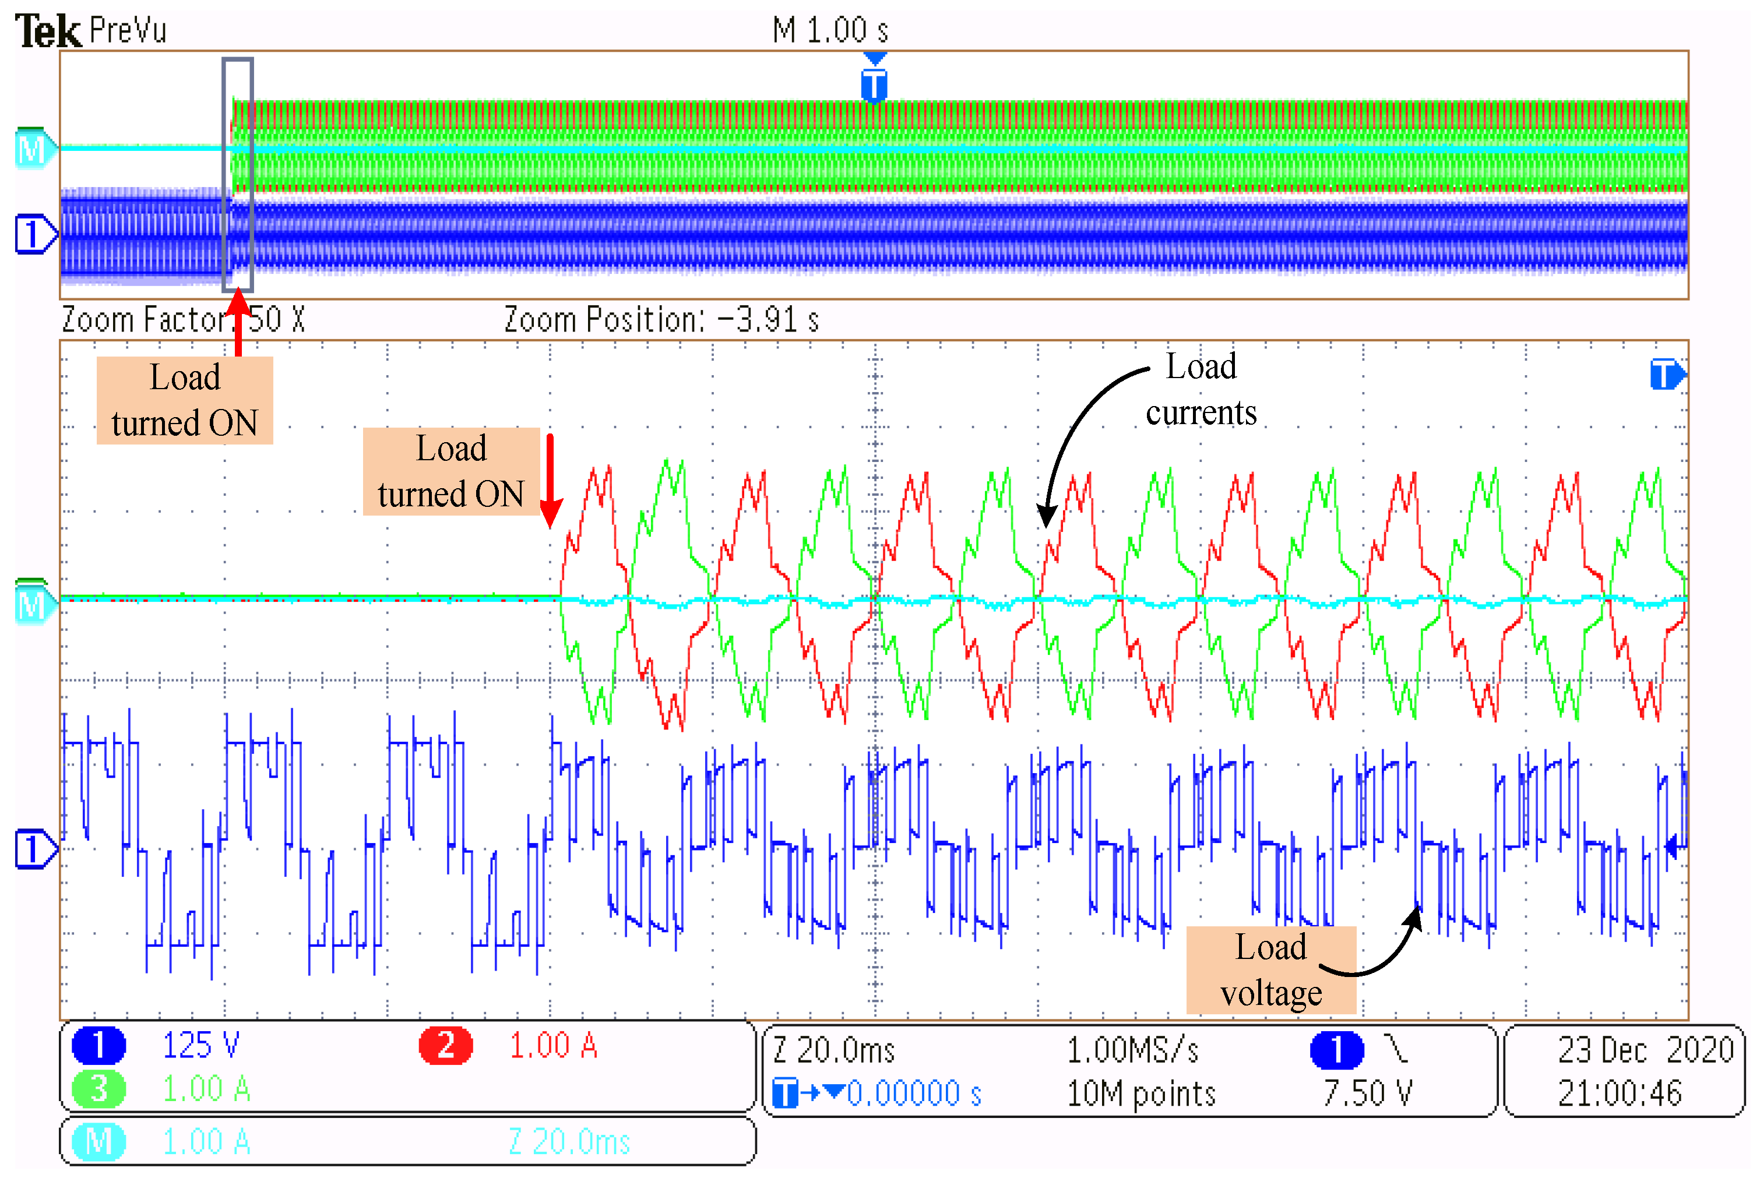Click the falling edge trigger slope symbol
The height and width of the screenshot is (1178, 1753).
[x=1396, y=1049]
